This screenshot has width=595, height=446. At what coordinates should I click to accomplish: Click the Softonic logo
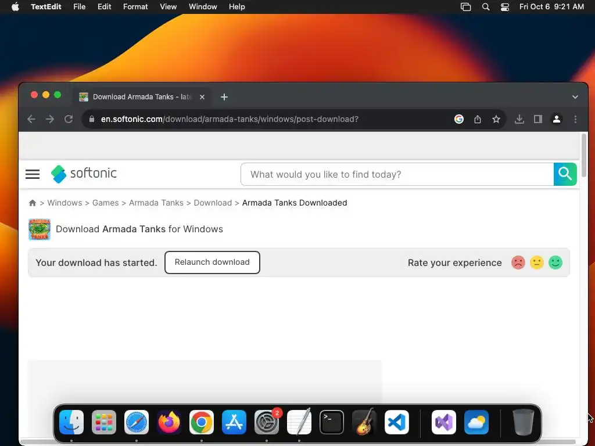84,174
